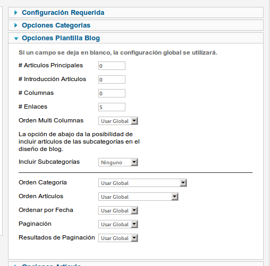Collapse the Opciones Plantilla Blog arrow icon
The image size is (270, 266).
(16, 38)
